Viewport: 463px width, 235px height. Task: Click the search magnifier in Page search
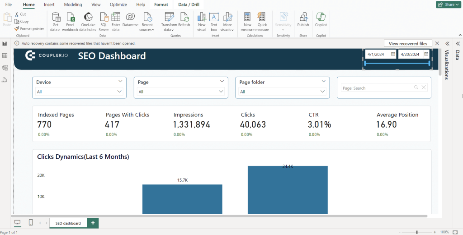click(416, 87)
